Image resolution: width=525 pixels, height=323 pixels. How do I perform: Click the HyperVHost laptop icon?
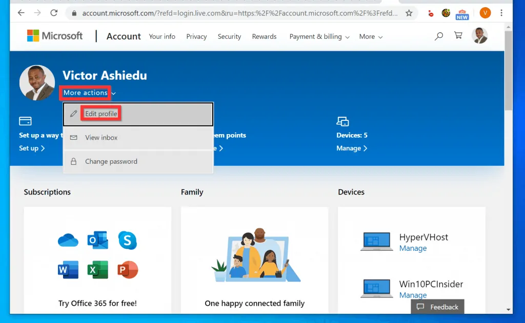(x=376, y=242)
